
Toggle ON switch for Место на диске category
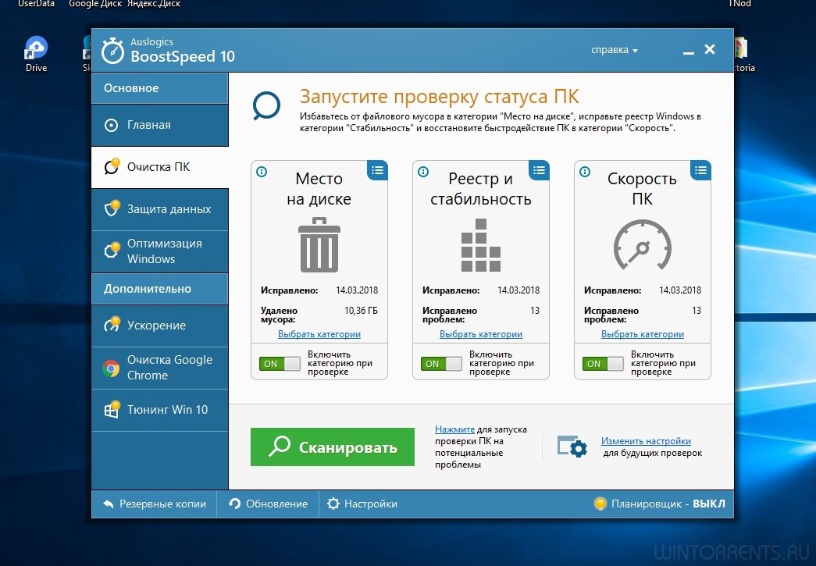[x=280, y=364]
